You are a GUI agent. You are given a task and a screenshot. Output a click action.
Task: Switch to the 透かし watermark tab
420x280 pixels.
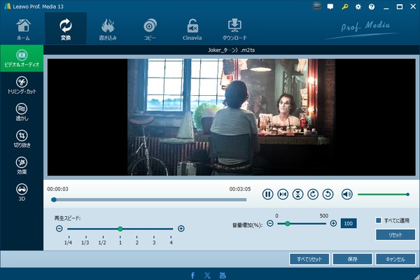pos(22,112)
